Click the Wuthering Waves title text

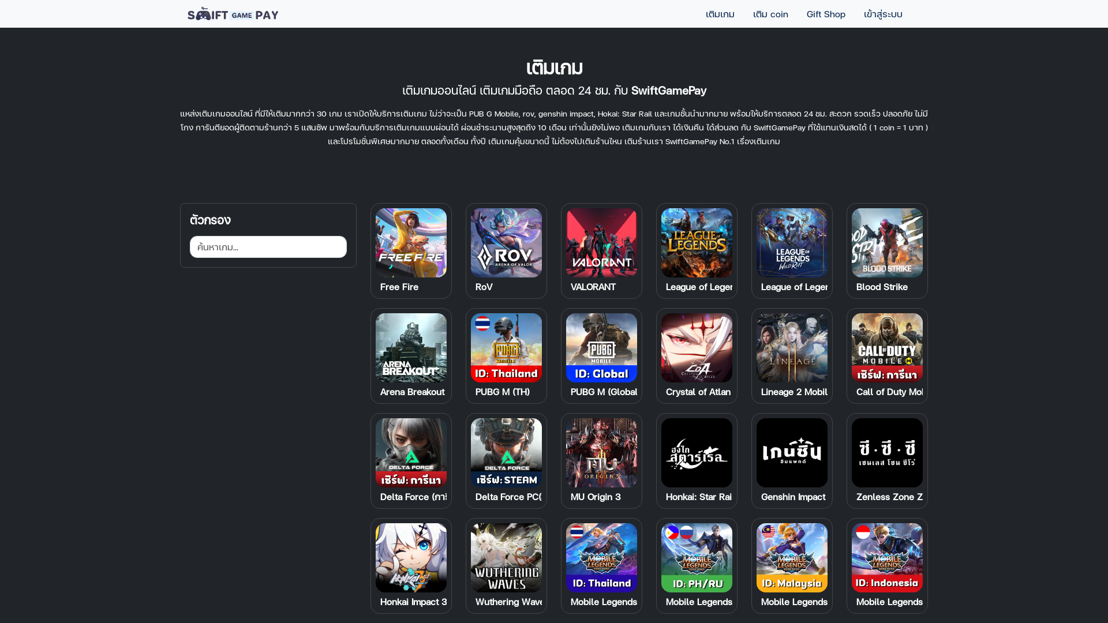click(x=508, y=602)
